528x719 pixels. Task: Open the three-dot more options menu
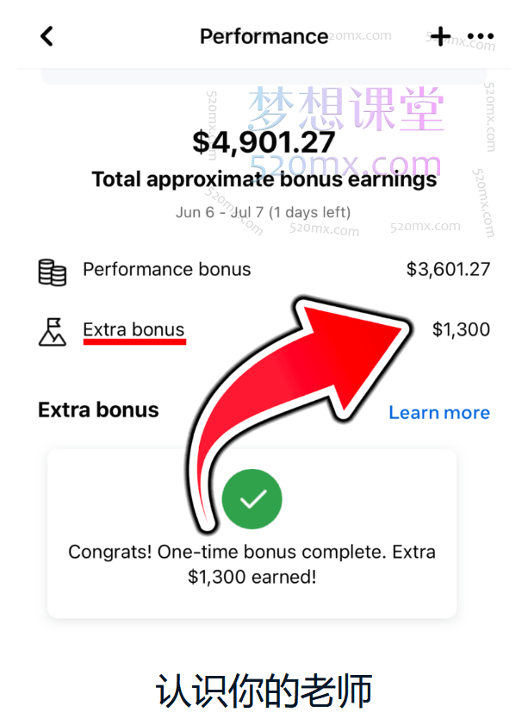coord(481,36)
